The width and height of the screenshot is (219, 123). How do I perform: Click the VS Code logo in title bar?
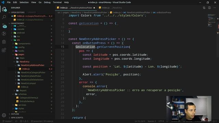[3, 2]
